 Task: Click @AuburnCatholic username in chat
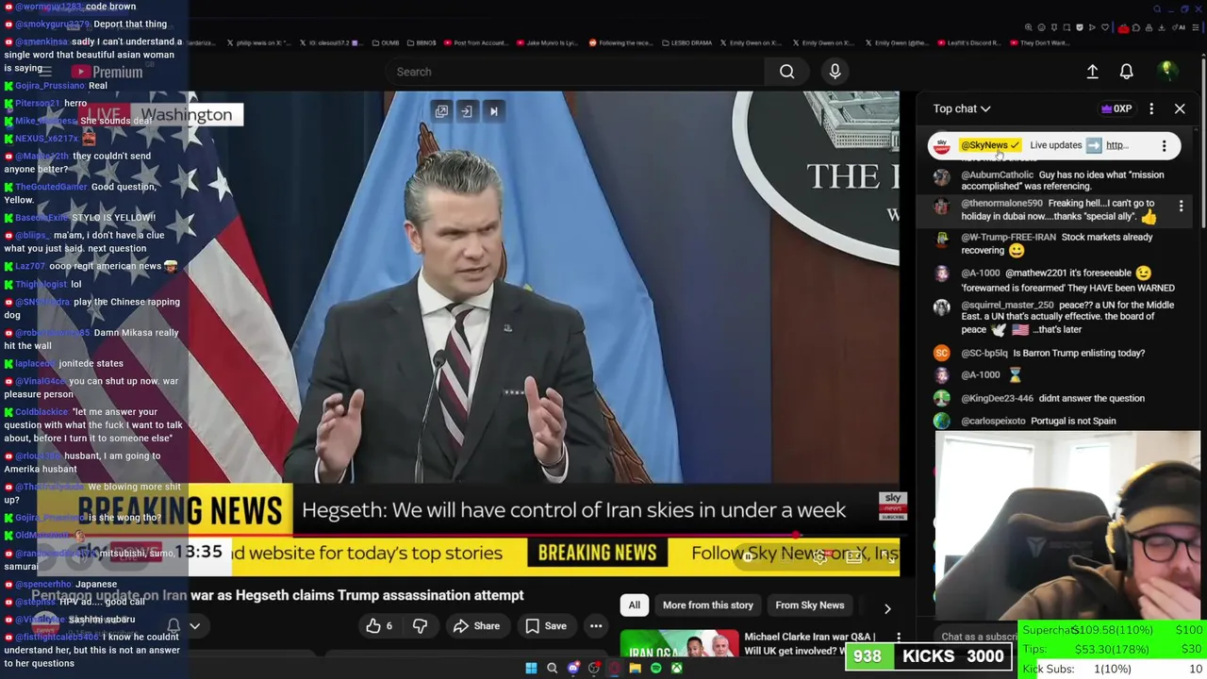(997, 175)
